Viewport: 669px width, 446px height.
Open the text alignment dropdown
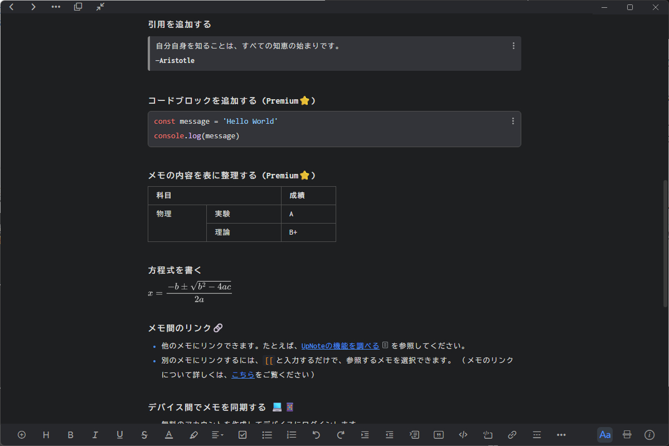218,435
